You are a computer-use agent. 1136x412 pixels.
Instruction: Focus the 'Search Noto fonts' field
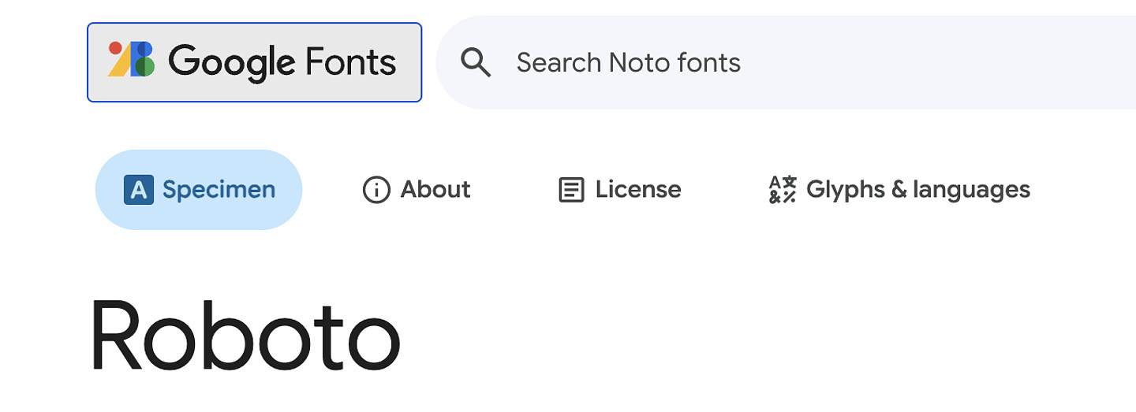[x=628, y=62]
